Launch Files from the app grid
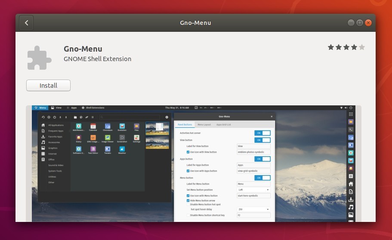 click(136, 127)
